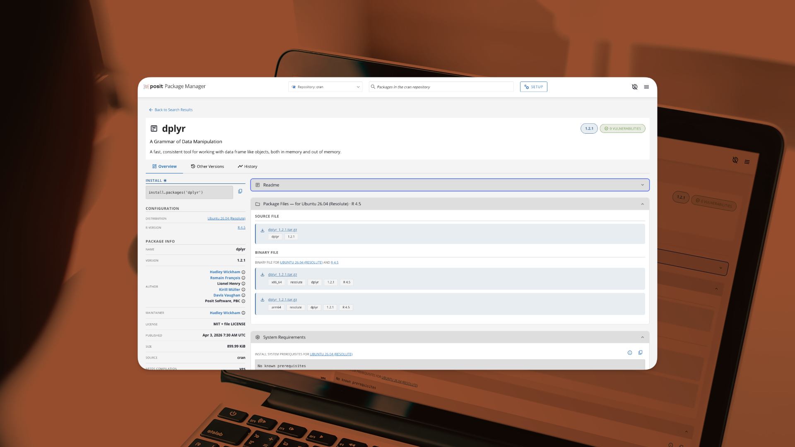
Task: Change distribution Ubuntu 26.04 (Resolute) link
Action: [x=226, y=219]
